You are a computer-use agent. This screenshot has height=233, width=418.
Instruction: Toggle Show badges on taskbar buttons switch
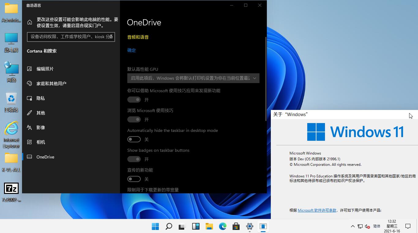[x=134, y=159]
